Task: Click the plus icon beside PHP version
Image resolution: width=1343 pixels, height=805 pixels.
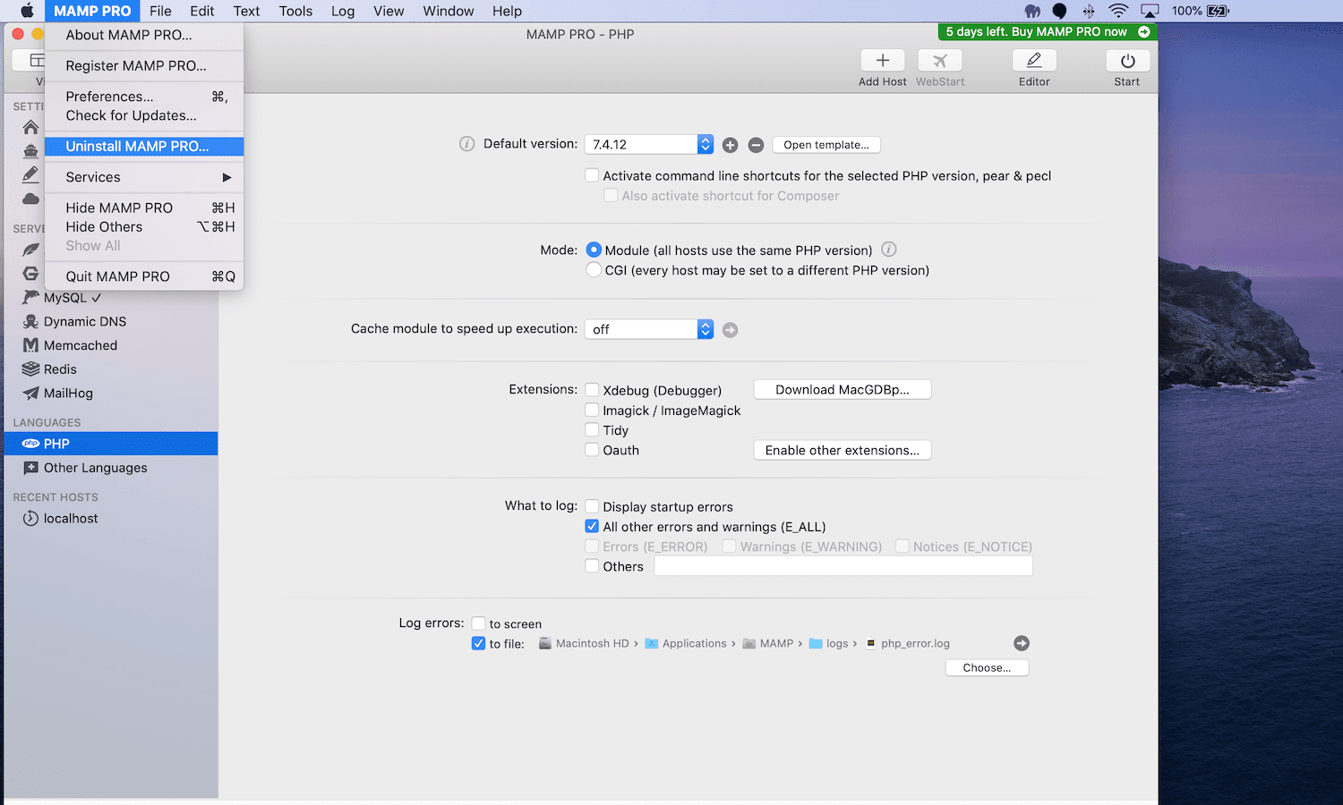Action: tap(731, 145)
